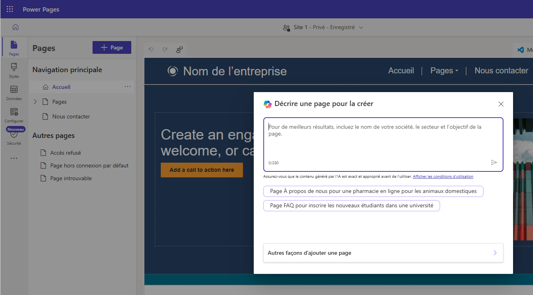Submit the Copilot prompt with the send arrow
Image resolution: width=533 pixels, height=295 pixels.
[494, 162]
